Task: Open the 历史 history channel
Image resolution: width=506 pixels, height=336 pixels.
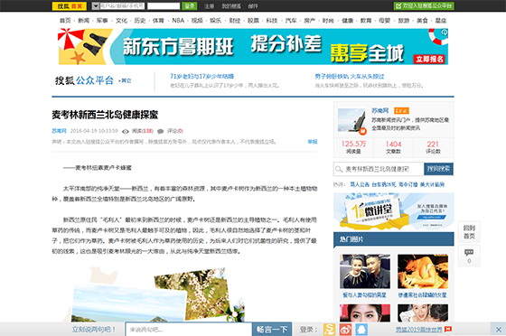Action: coord(140,20)
